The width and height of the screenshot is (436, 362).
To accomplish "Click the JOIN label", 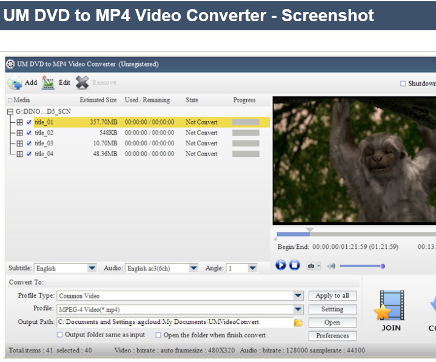I will (391, 328).
